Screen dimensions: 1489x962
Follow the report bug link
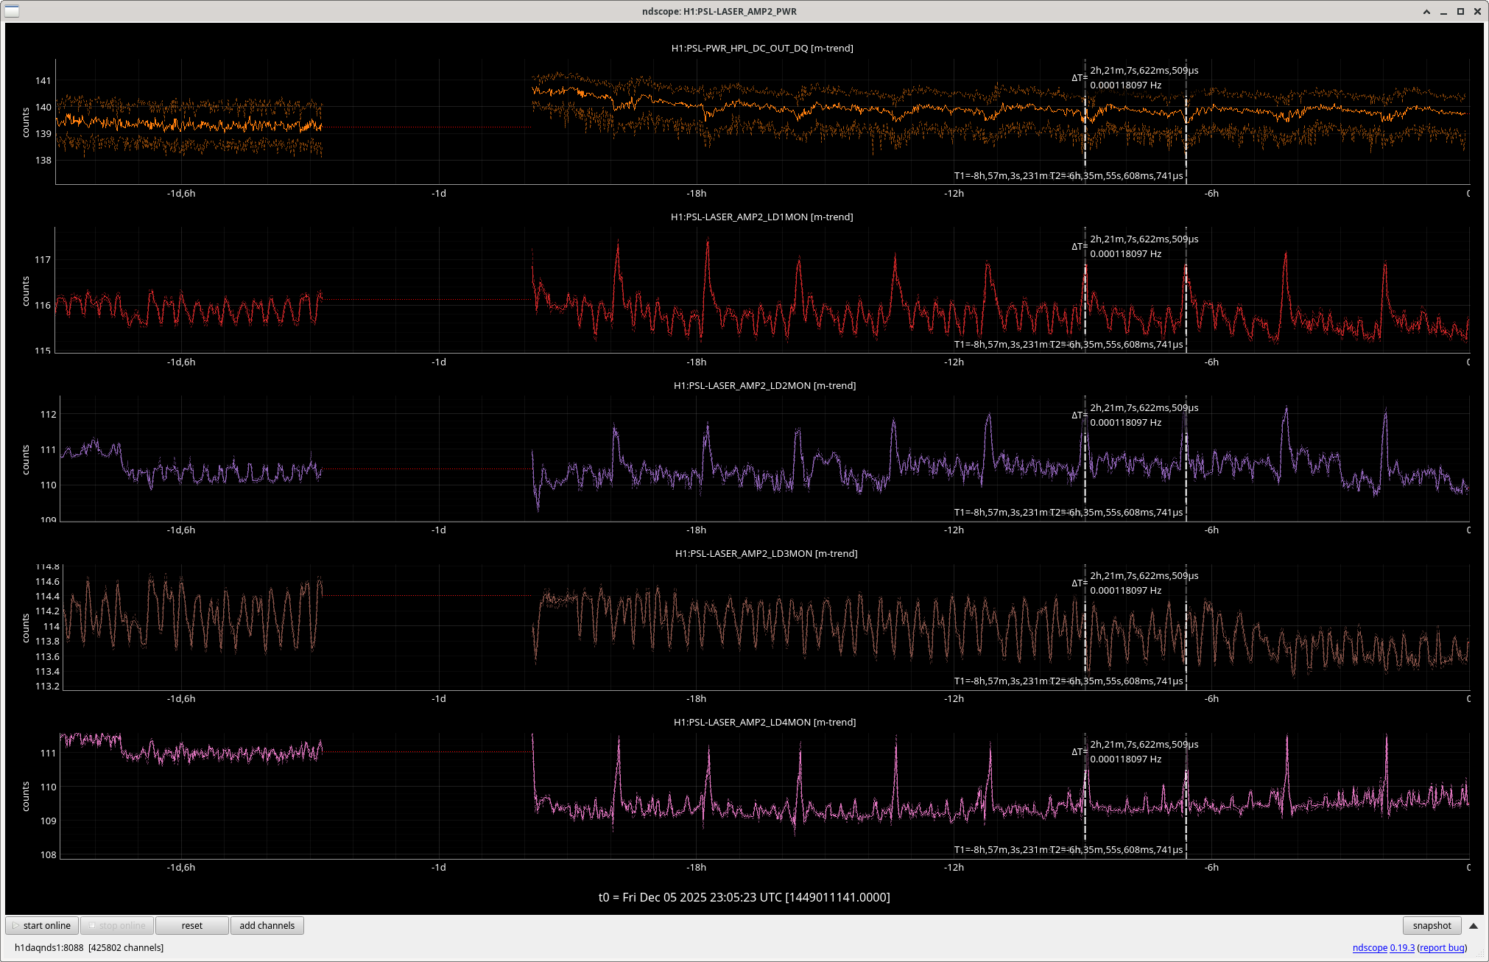(x=1442, y=948)
